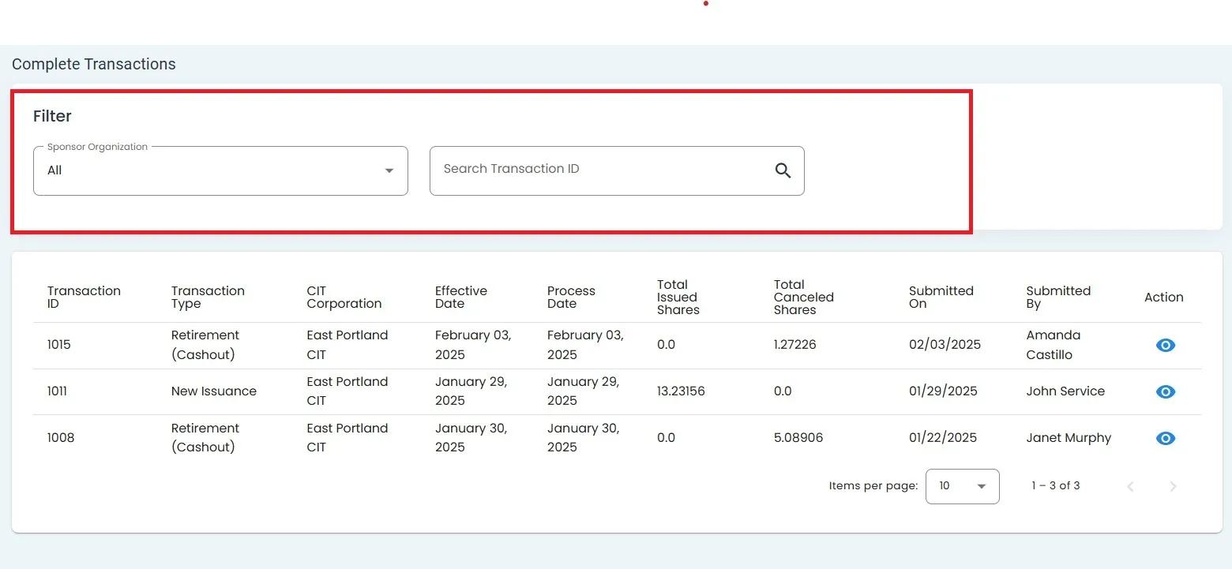Click eye icon for transaction 1011
This screenshot has height=569, width=1232.
click(1165, 391)
